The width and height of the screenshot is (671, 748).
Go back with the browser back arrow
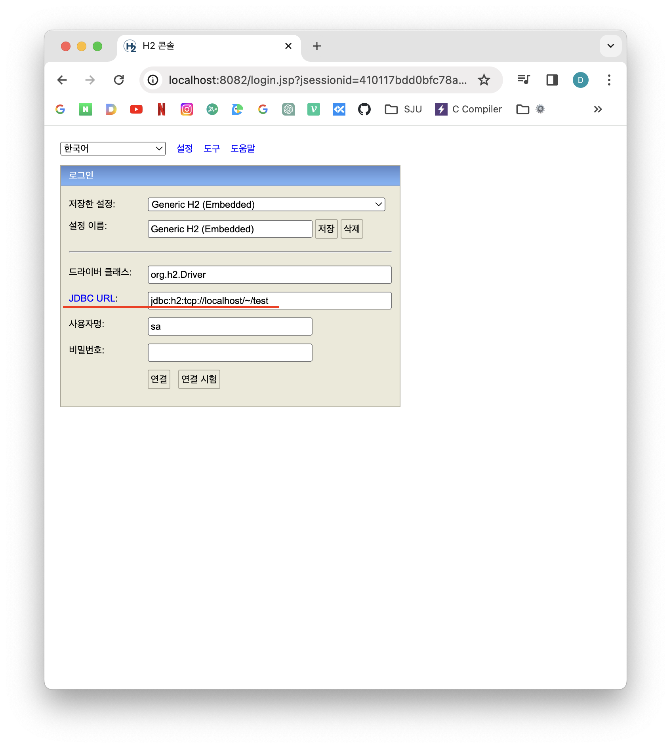62,80
